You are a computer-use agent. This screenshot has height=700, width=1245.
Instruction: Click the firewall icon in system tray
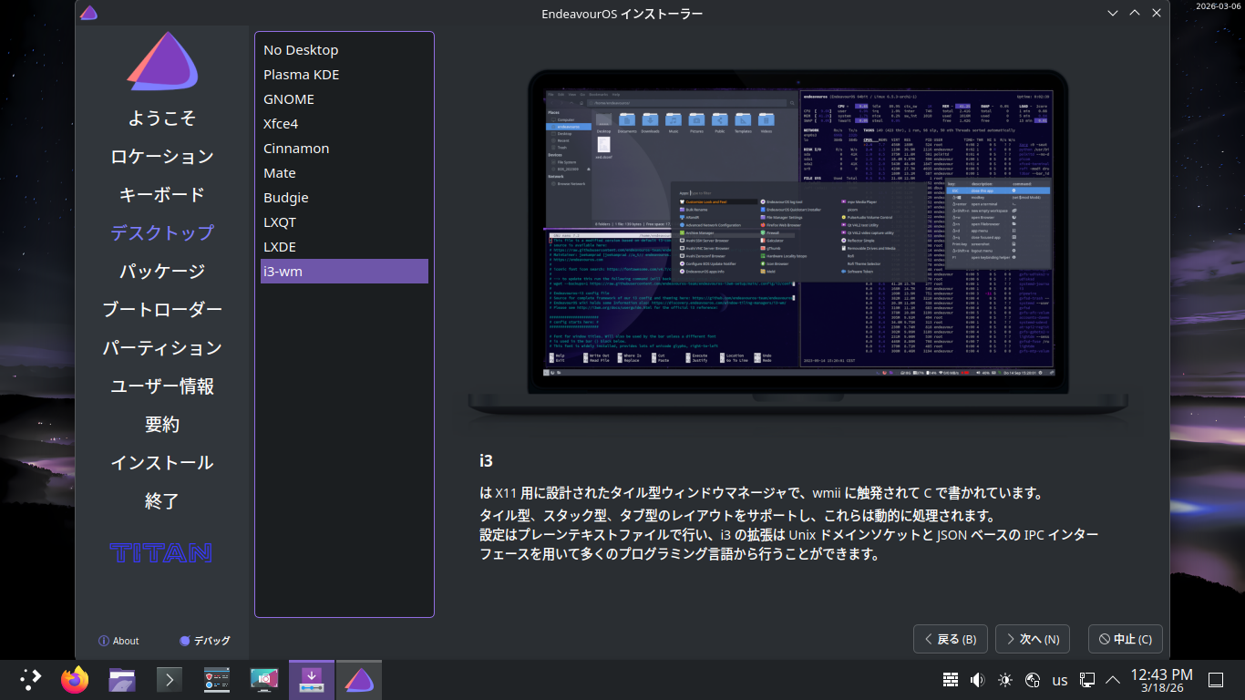click(951, 680)
